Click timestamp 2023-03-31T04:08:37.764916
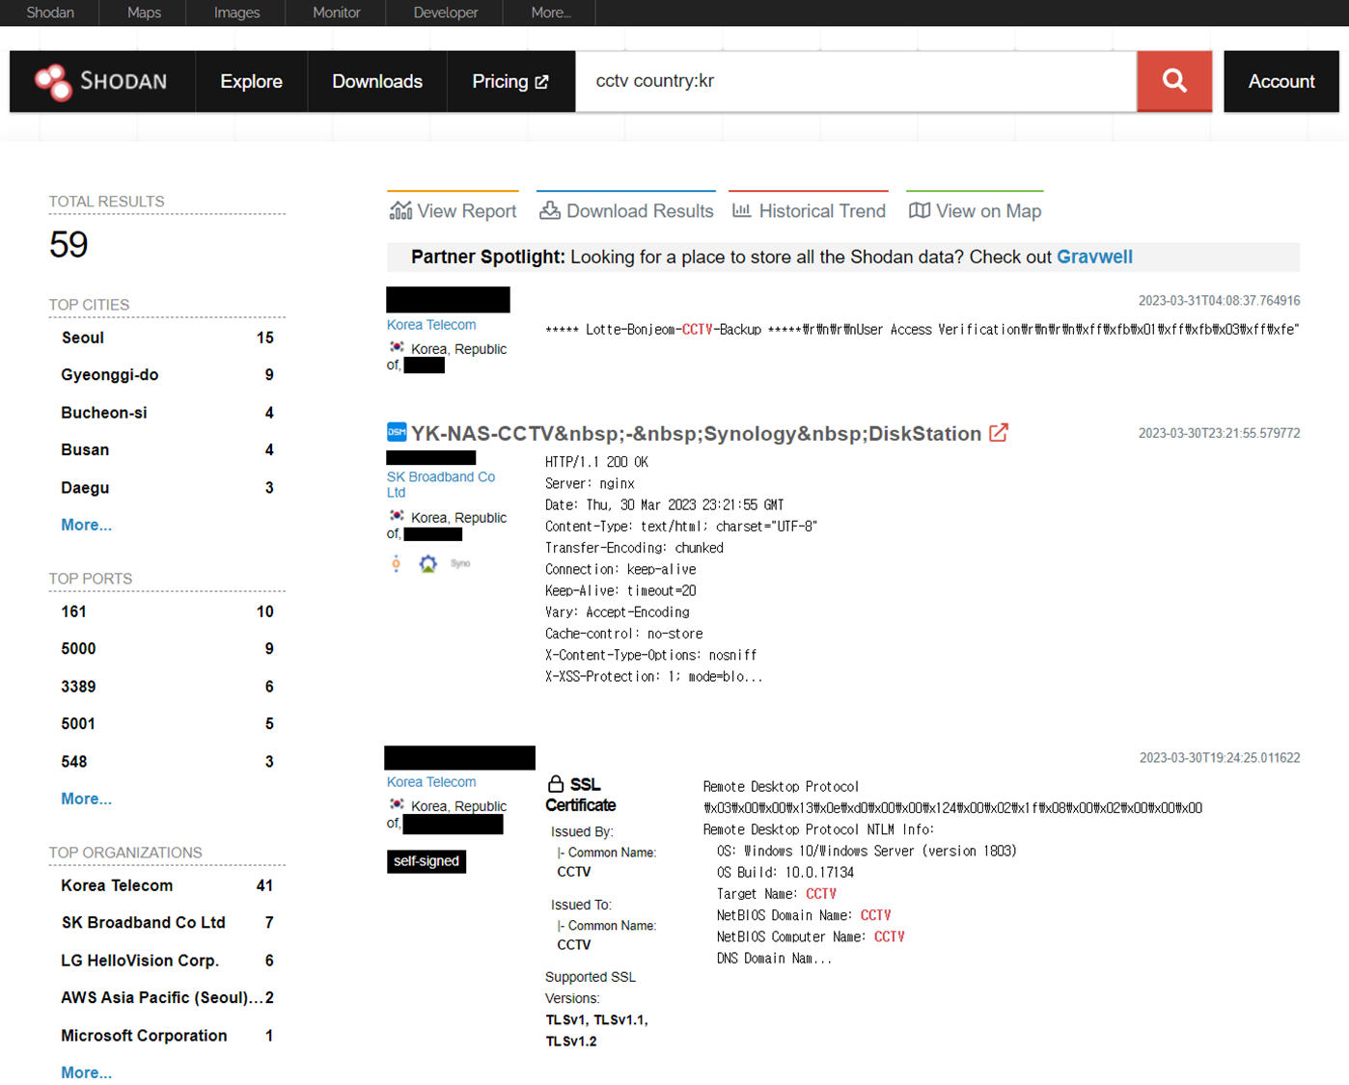Image resolution: width=1349 pixels, height=1085 pixels. (x=1219, y=301)
